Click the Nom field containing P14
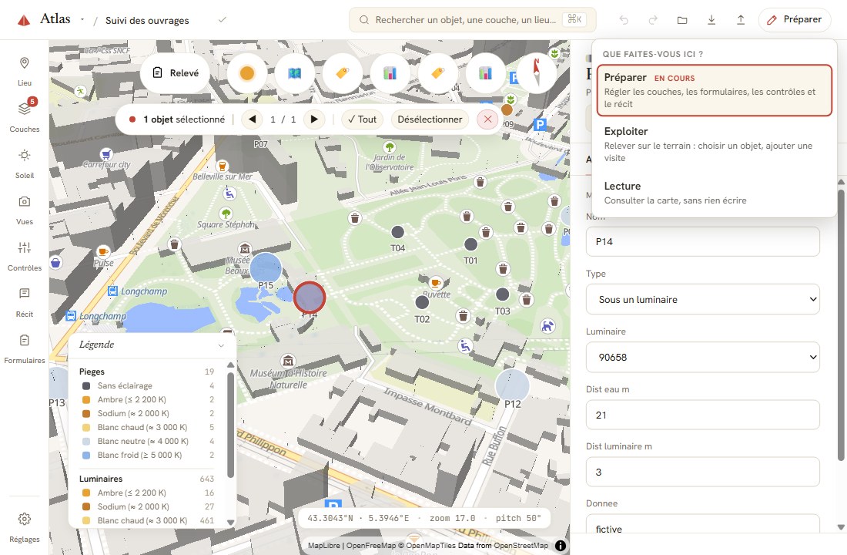Viewport: 847px width, 555px height. pyautogui.click(x=703, y=242)
